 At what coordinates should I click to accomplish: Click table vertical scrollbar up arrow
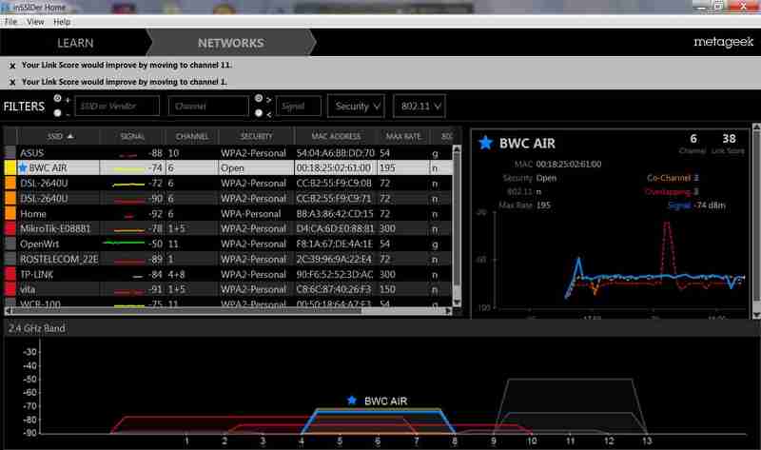pyautogui.click(x=457, y=149)
